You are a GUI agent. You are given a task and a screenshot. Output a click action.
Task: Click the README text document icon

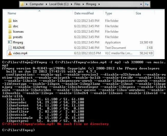pos(10,48)
